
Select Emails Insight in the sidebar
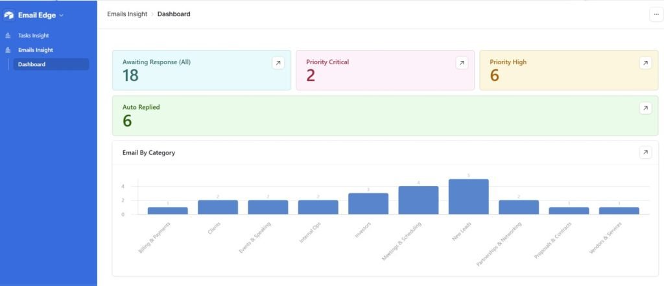tap(35, 50)
